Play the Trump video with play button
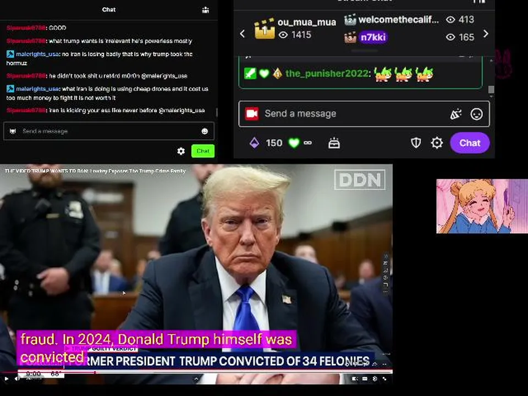 (x=7, y=379)
